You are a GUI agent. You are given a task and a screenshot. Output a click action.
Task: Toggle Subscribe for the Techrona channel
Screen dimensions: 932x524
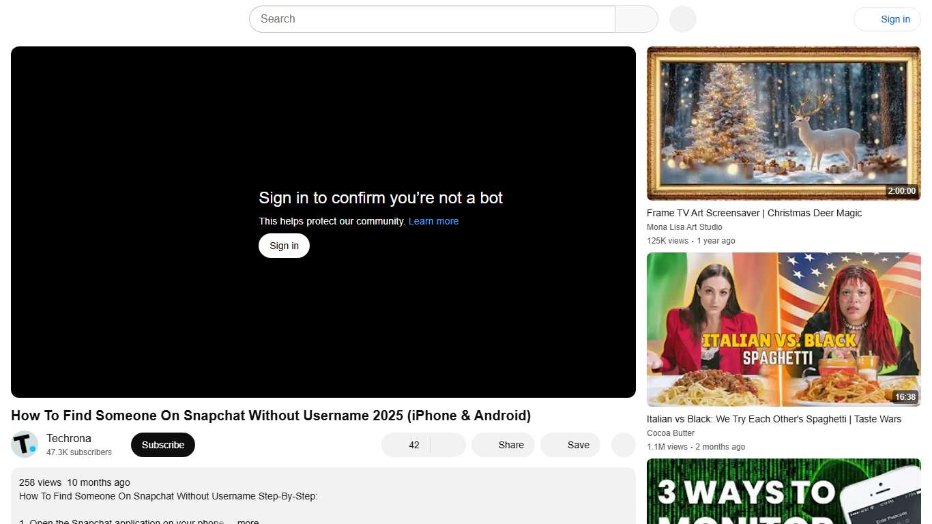coord(162,444)
